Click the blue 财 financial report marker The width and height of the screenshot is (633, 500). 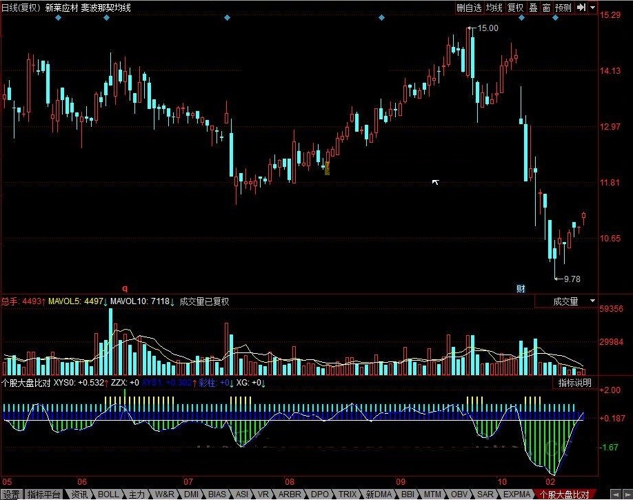pos(521,288)
